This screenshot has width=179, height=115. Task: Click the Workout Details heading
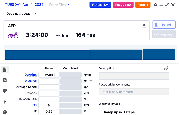pyautogui.click(x=109, y=104)
